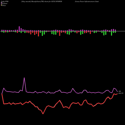
Task: Click the red-green Price legend swatch
Action: 1,5
